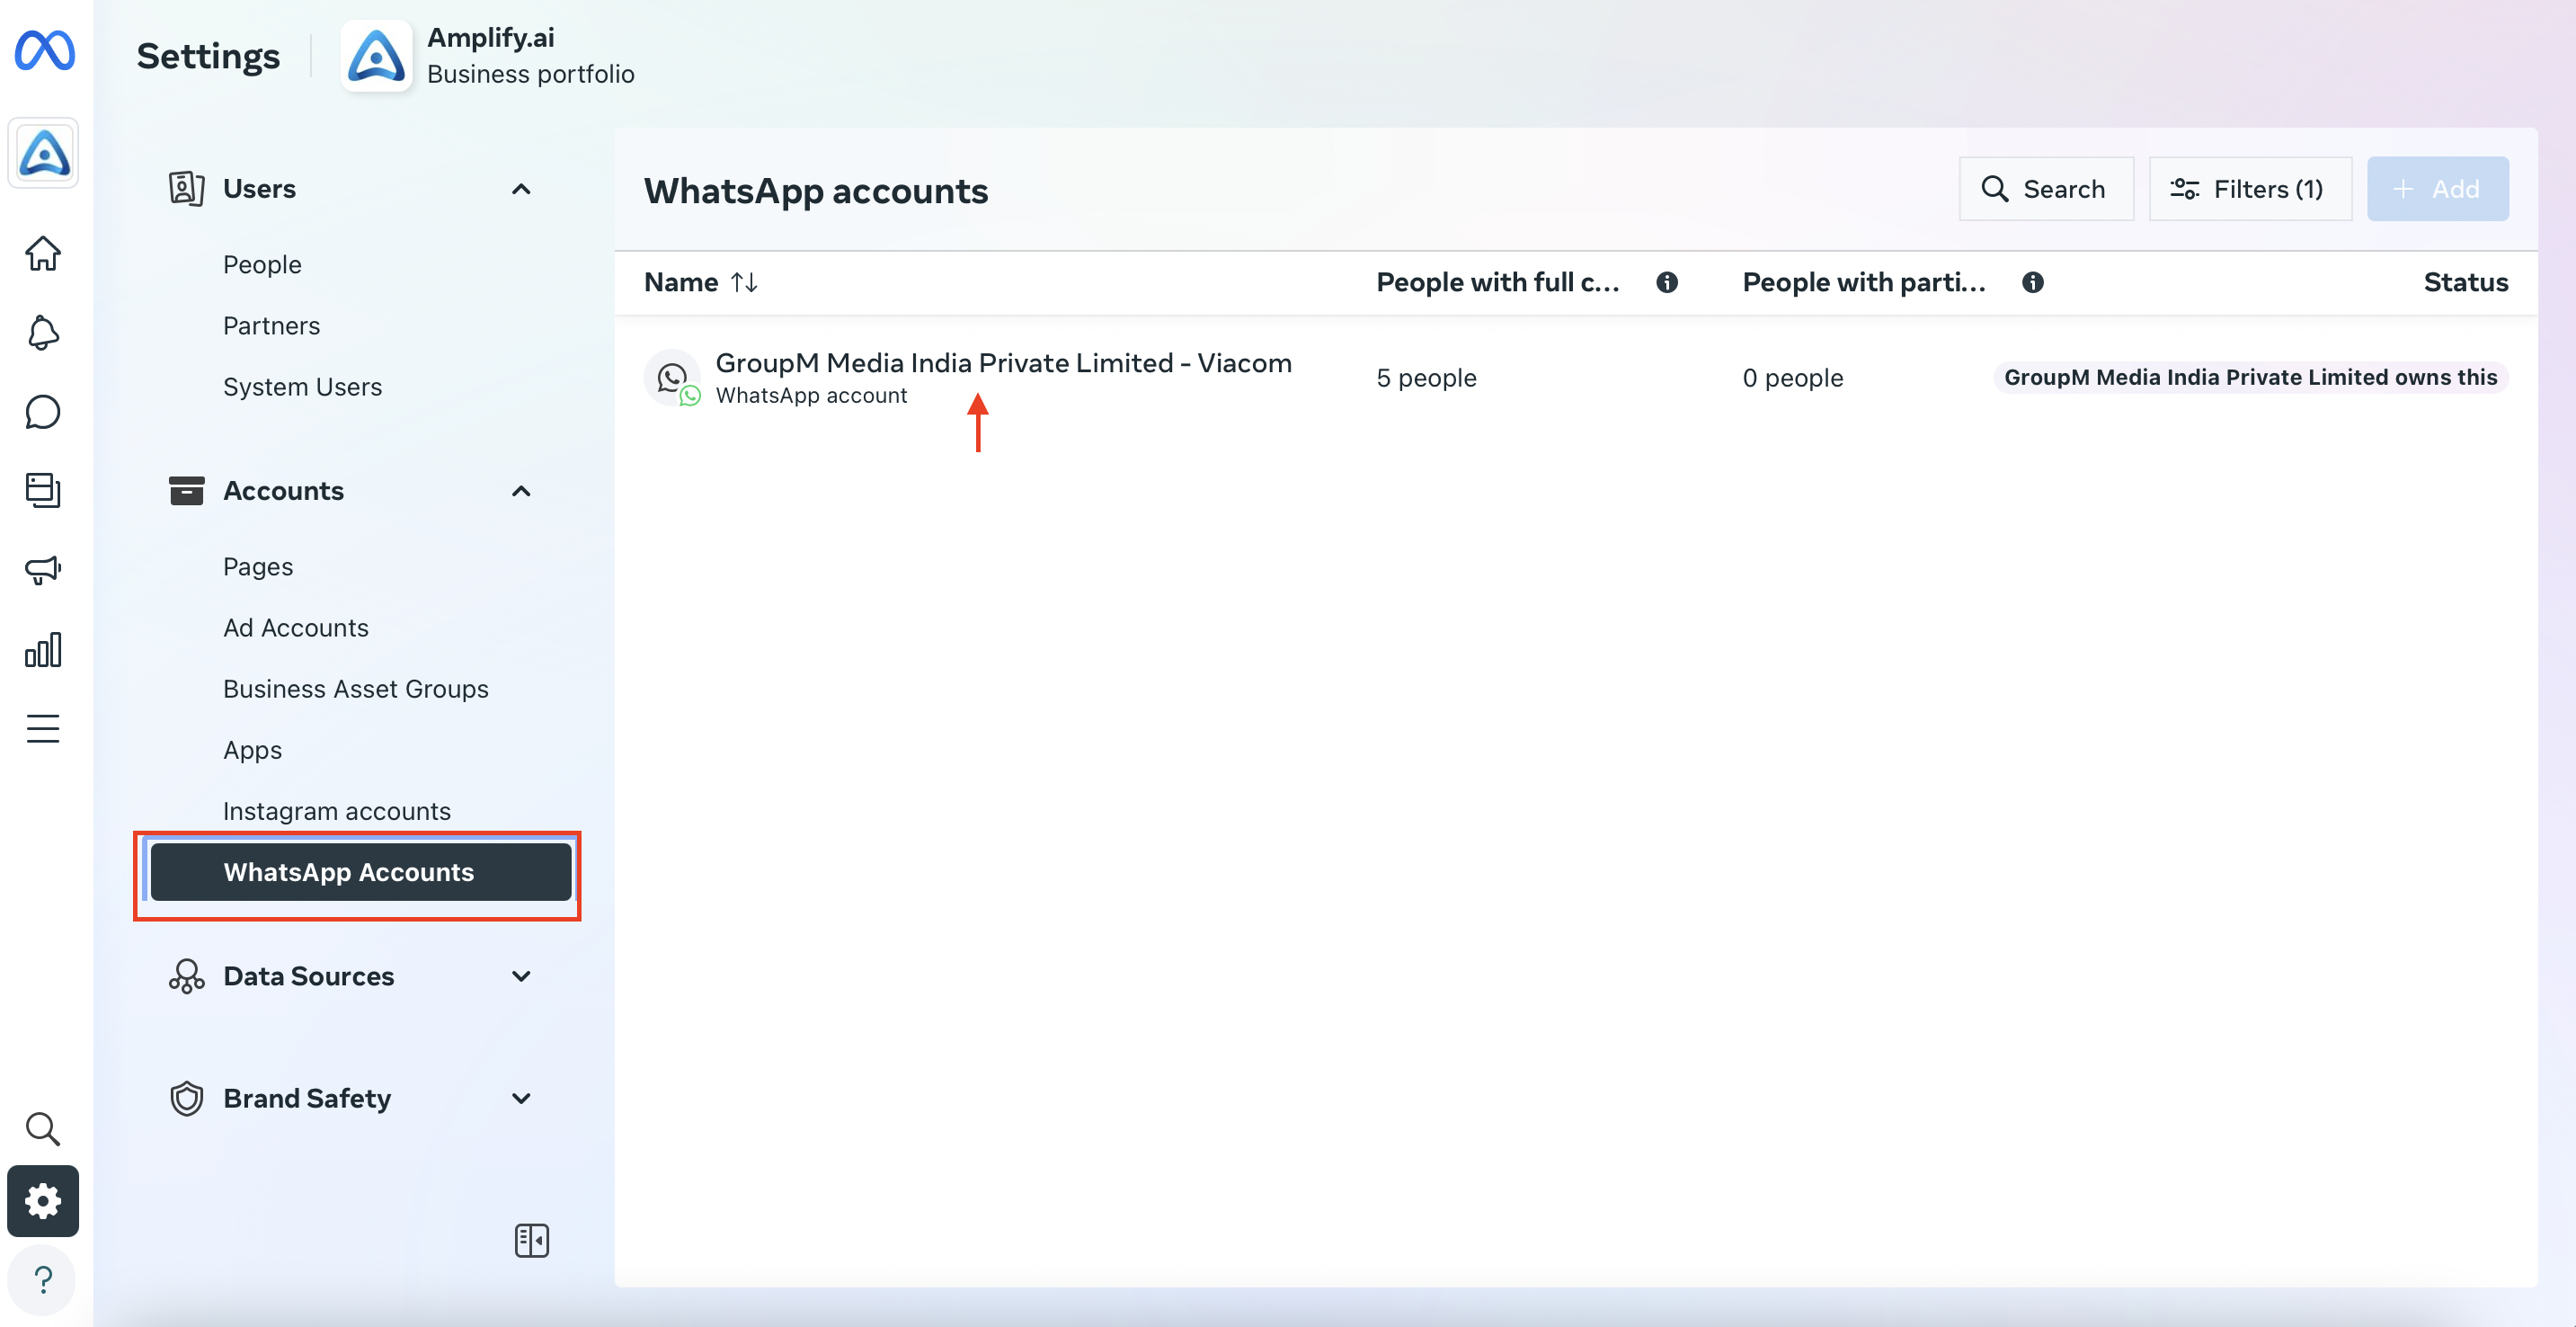Go to the Home icon in sidebar
Image resolution: width=2576 pixels, height=1327 pixels.
pyautogui.click(x=43, y=253)
